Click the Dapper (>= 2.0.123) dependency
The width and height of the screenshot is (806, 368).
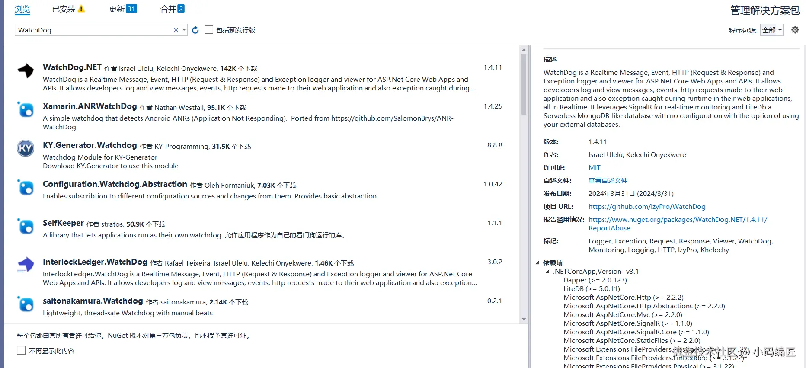point(595,280)
